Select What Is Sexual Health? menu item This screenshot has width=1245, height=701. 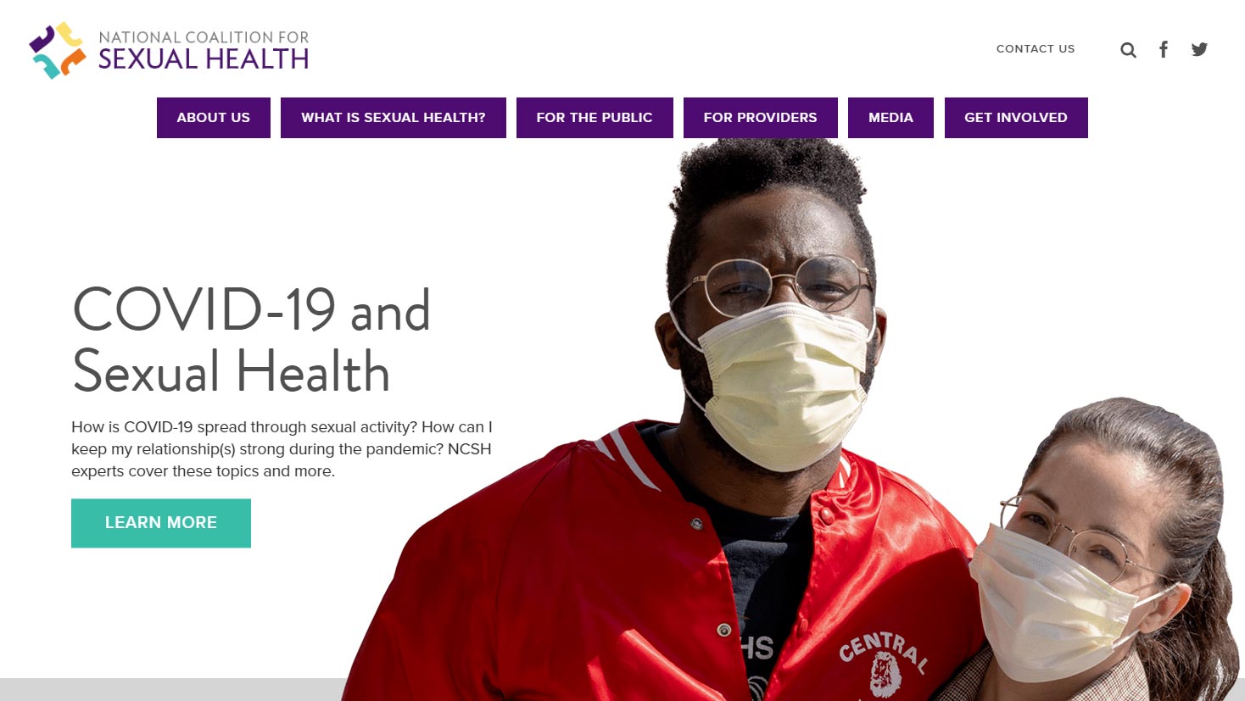pos(394,118)
